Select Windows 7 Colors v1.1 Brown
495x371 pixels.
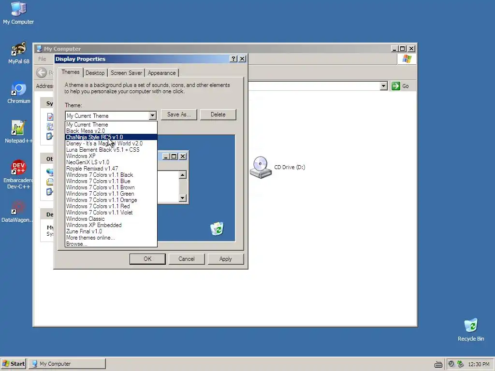point(111,188)
